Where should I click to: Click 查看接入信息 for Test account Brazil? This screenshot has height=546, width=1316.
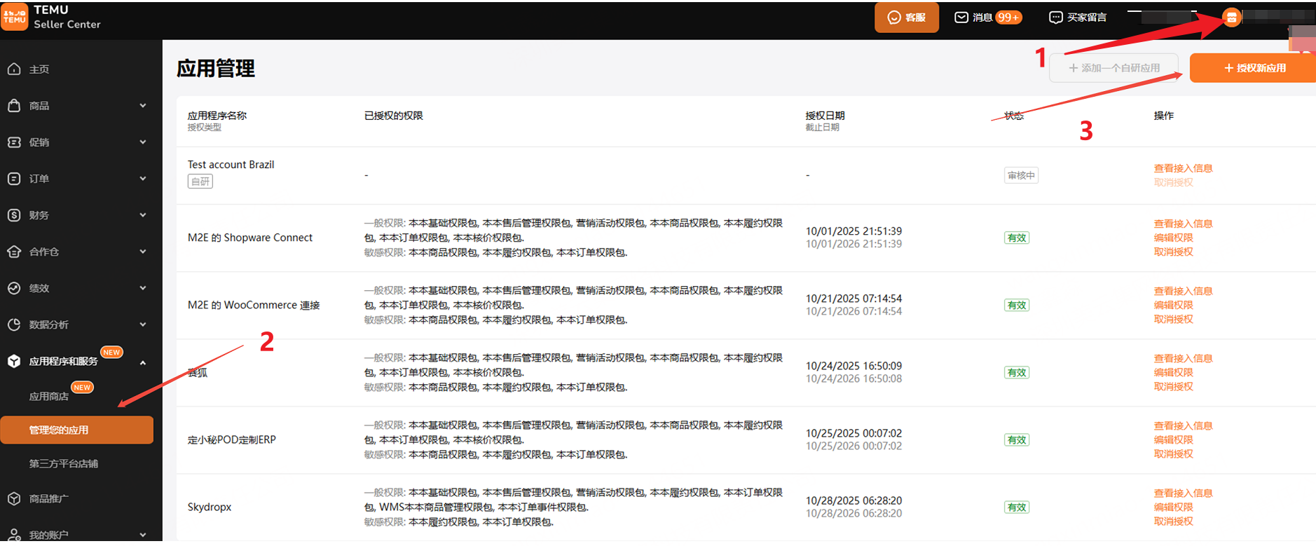1183,168
